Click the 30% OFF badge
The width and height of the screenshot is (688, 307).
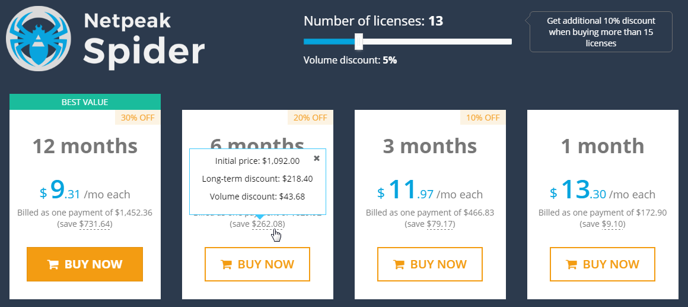(x=138, y=117)
